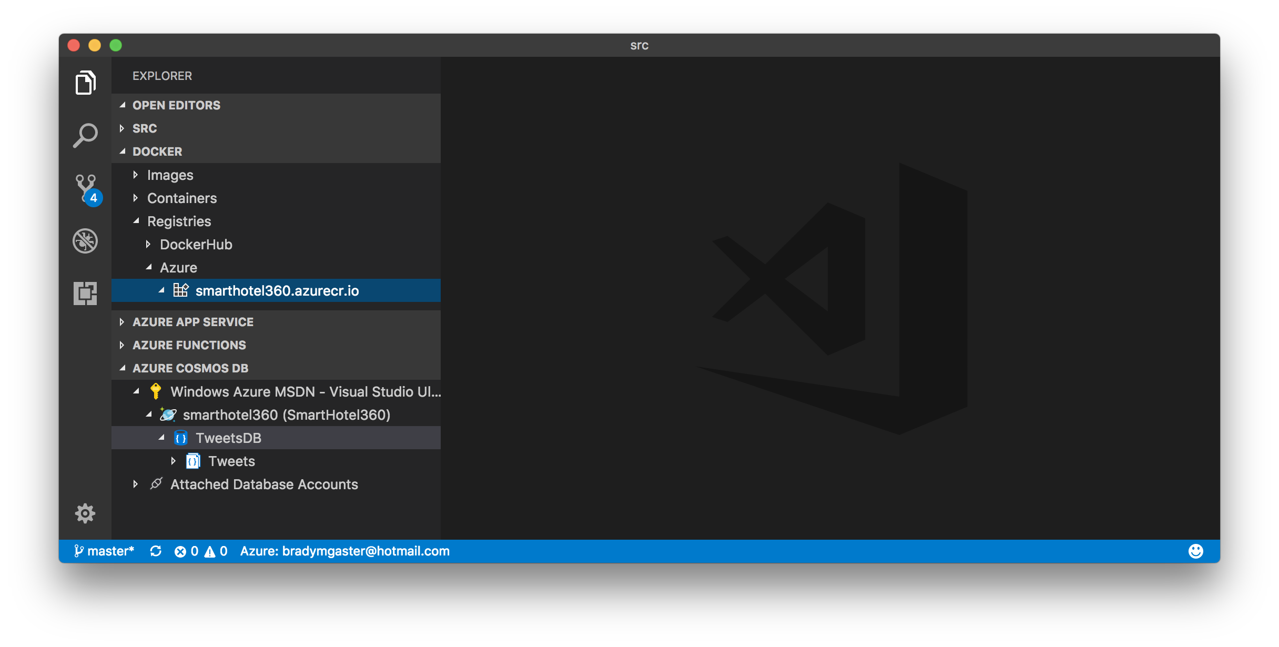Expand the Images node under Docker

coord(169,175)
